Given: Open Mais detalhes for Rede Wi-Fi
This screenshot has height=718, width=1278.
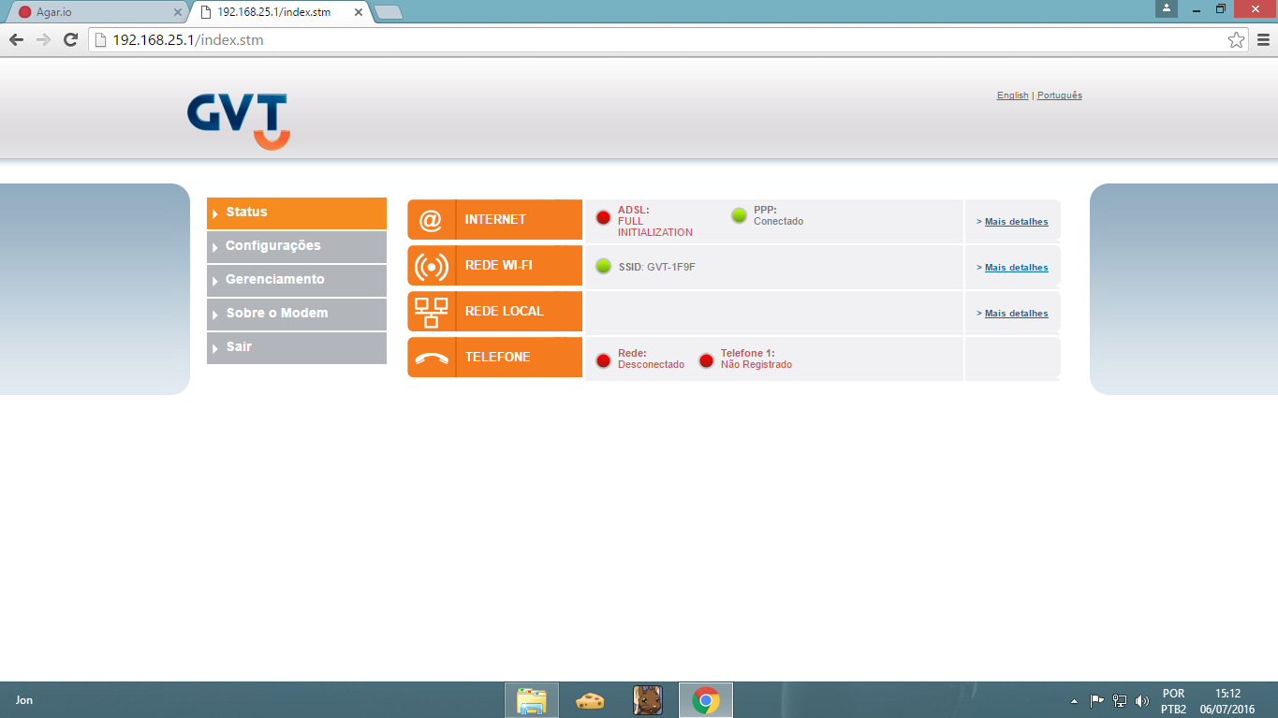Looking at the screenshot, I should click(x=1016, y=268).
